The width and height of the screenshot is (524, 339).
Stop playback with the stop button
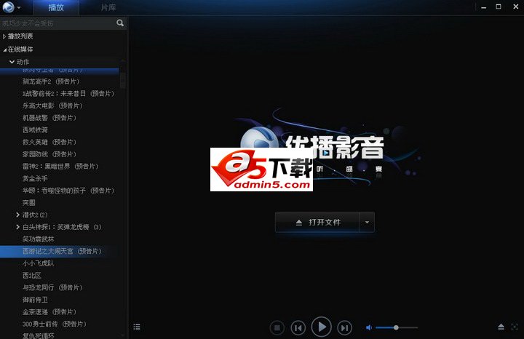click(x=277, y=327)
